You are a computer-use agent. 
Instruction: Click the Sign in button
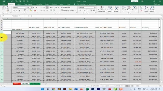(134, 1)
